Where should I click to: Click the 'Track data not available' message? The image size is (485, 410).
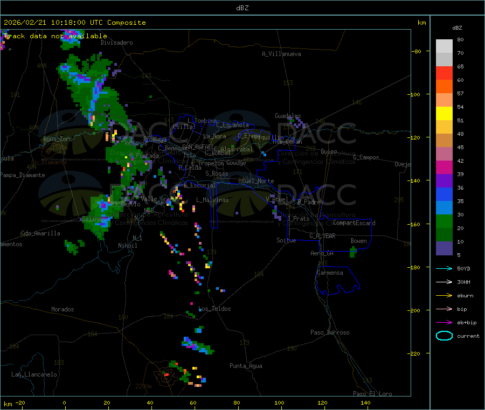[56, 36]
